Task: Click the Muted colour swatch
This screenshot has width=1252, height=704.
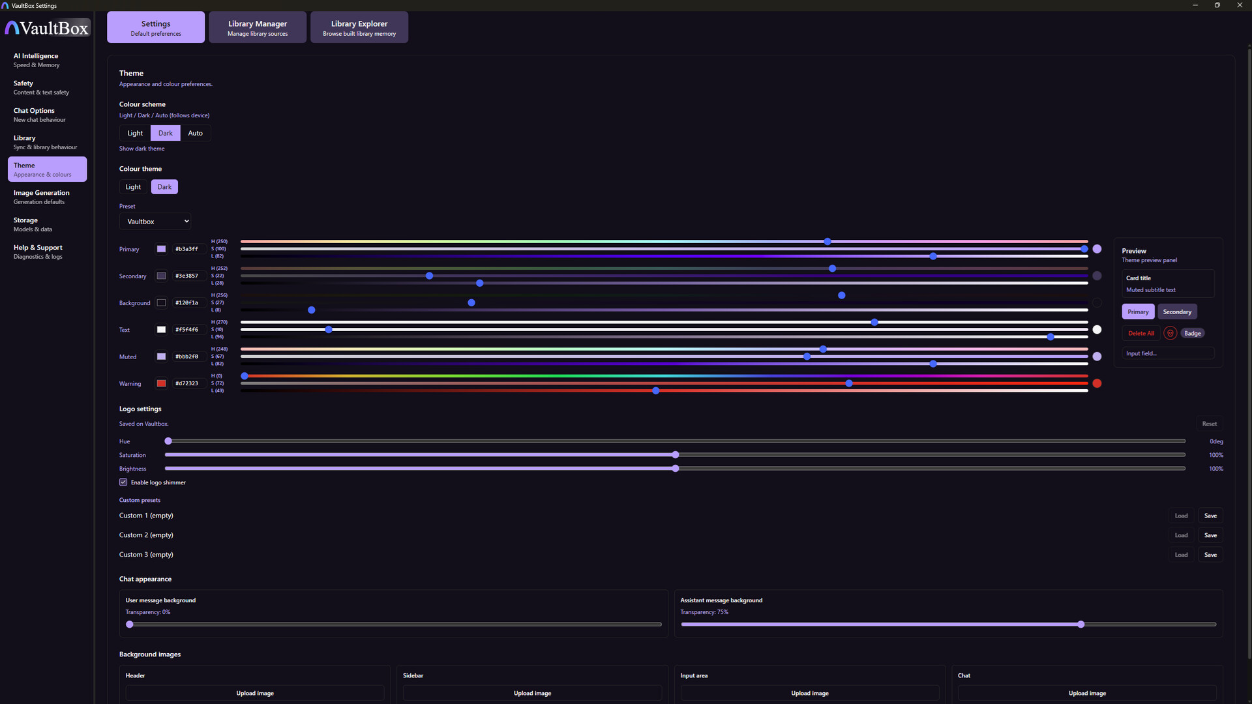Action: (161, 357)
